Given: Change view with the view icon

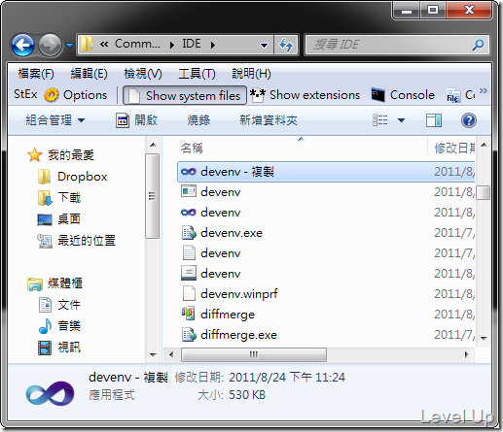Looking at the screenshot, I should click(380, 120).
